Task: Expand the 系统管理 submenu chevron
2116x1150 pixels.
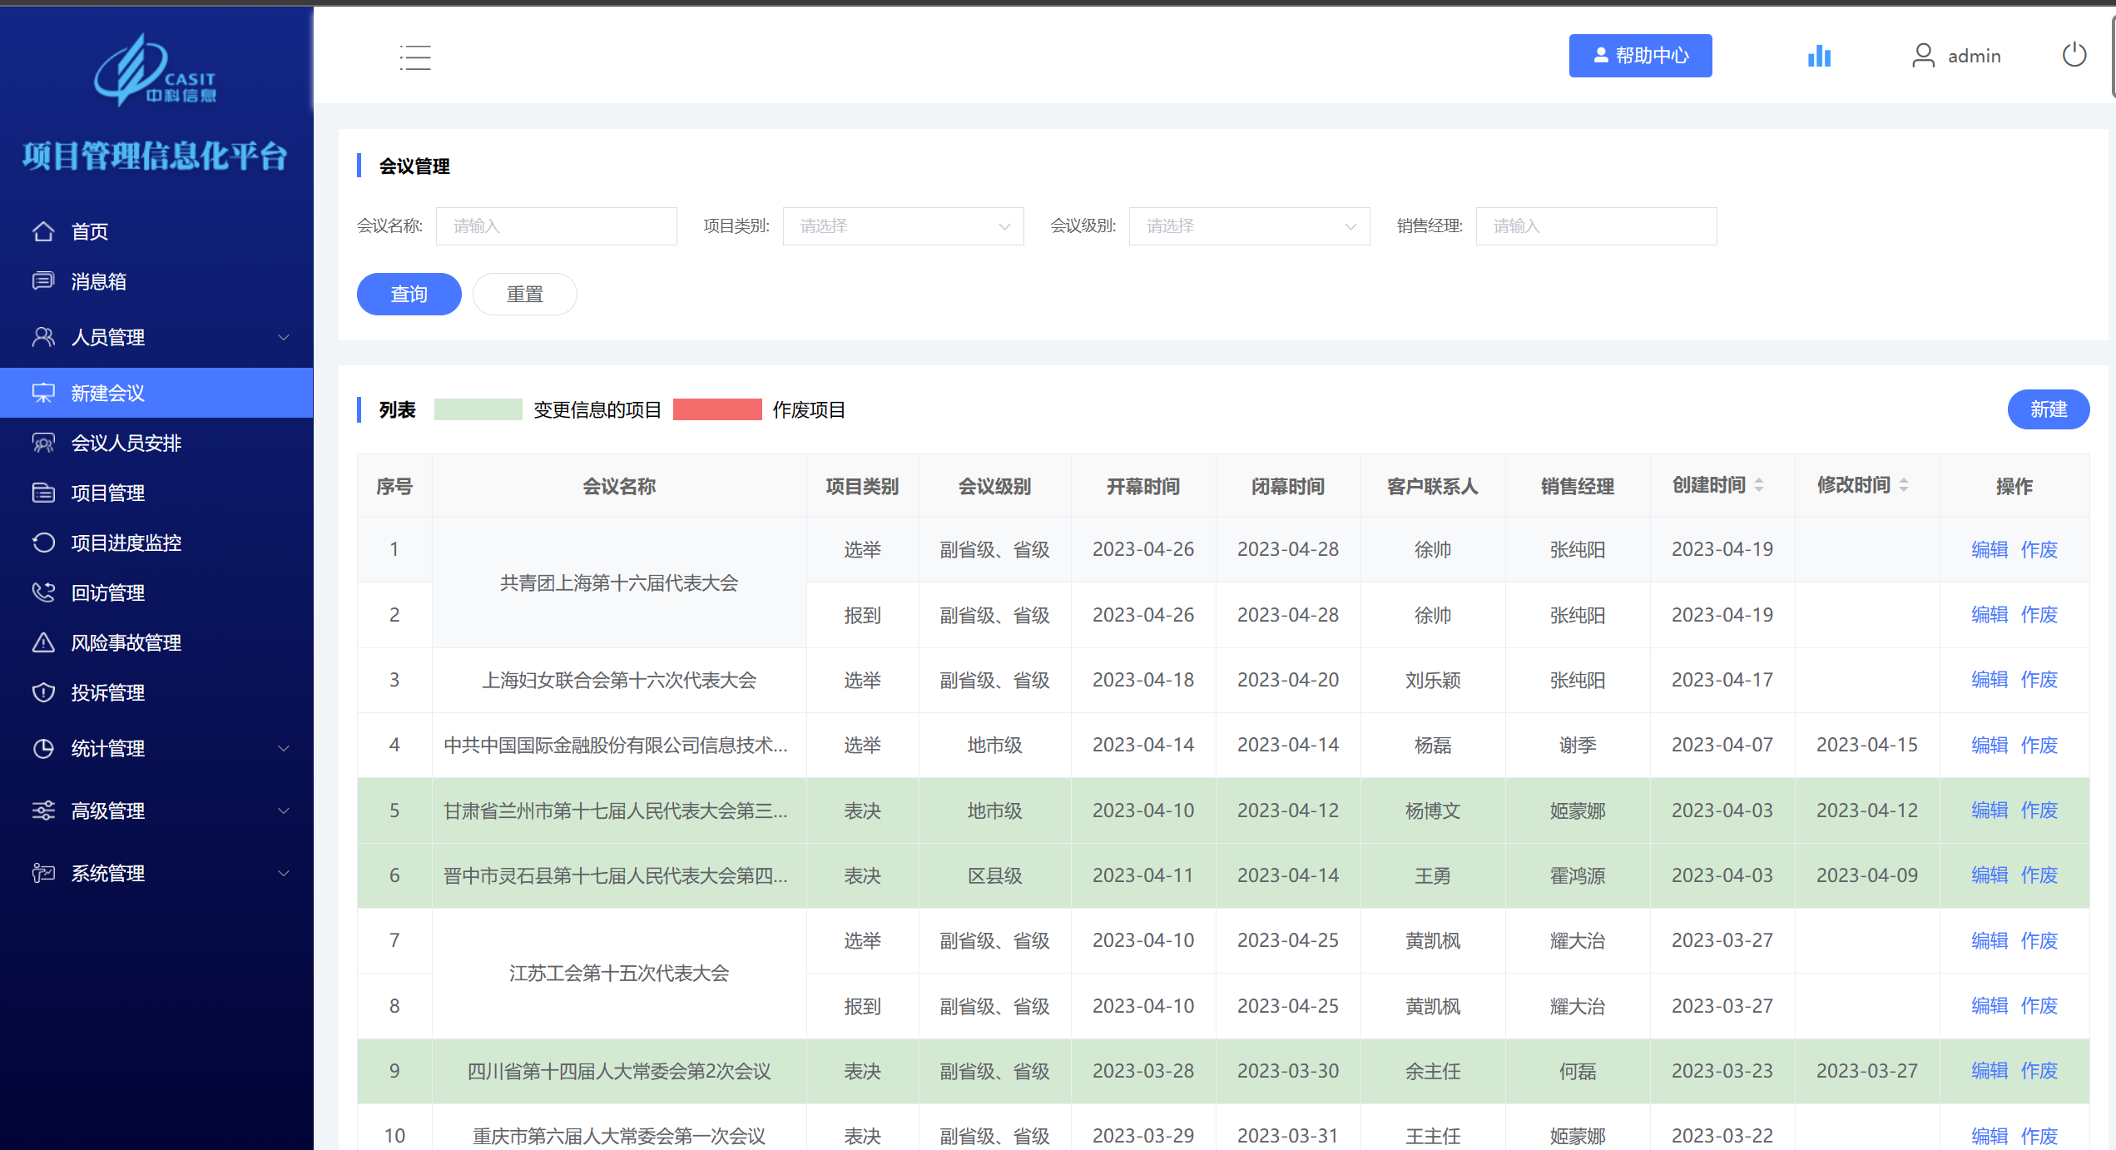Action: (284, 873)
